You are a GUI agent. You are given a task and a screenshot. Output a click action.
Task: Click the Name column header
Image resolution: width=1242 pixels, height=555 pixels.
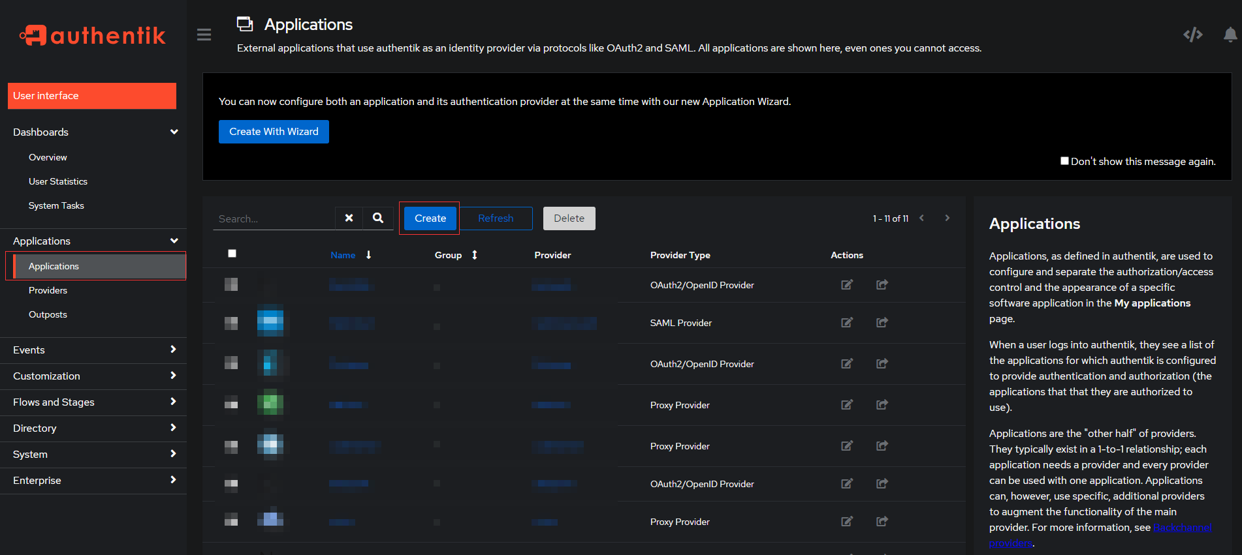pyautogui.click(x=343, y=255)
